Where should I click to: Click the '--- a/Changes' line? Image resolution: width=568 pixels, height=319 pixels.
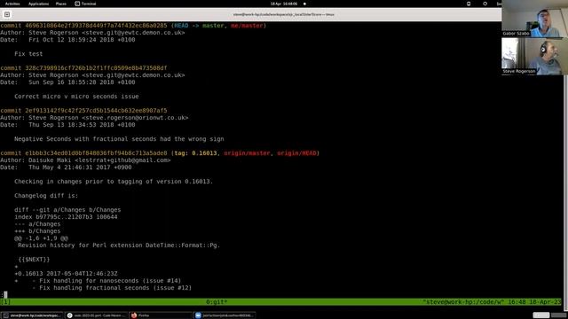pyautogui.click(x=37, y=224)
